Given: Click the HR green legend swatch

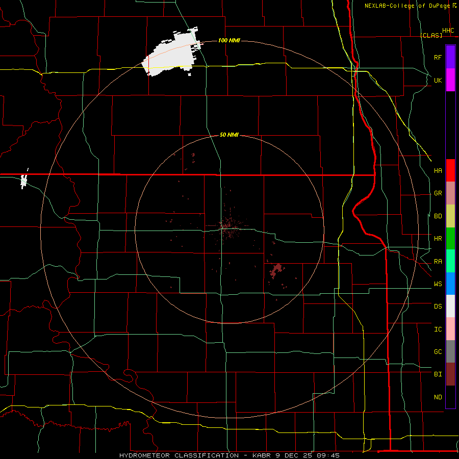Looking at the screenshot, I should (x=450, y=239).
